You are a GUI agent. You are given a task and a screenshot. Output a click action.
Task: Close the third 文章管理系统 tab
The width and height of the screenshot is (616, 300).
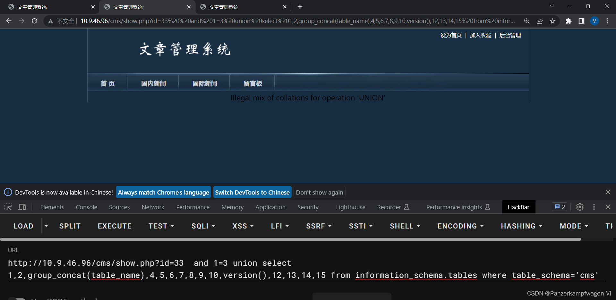pos(285,7)
